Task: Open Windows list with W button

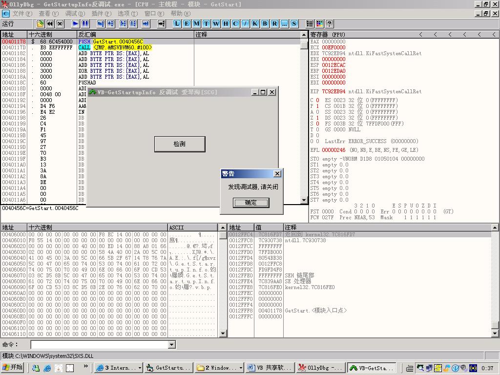Action: (x=216, y=23)
